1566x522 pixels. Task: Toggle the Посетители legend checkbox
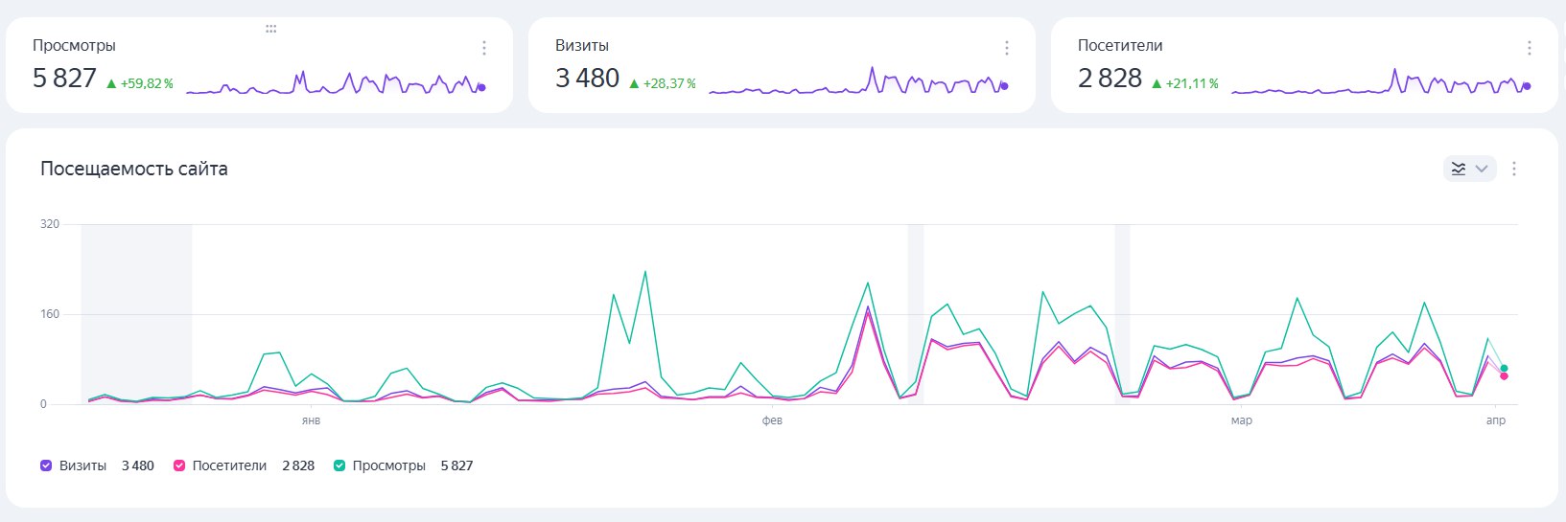pyautogui.click(x=179, y=465)
